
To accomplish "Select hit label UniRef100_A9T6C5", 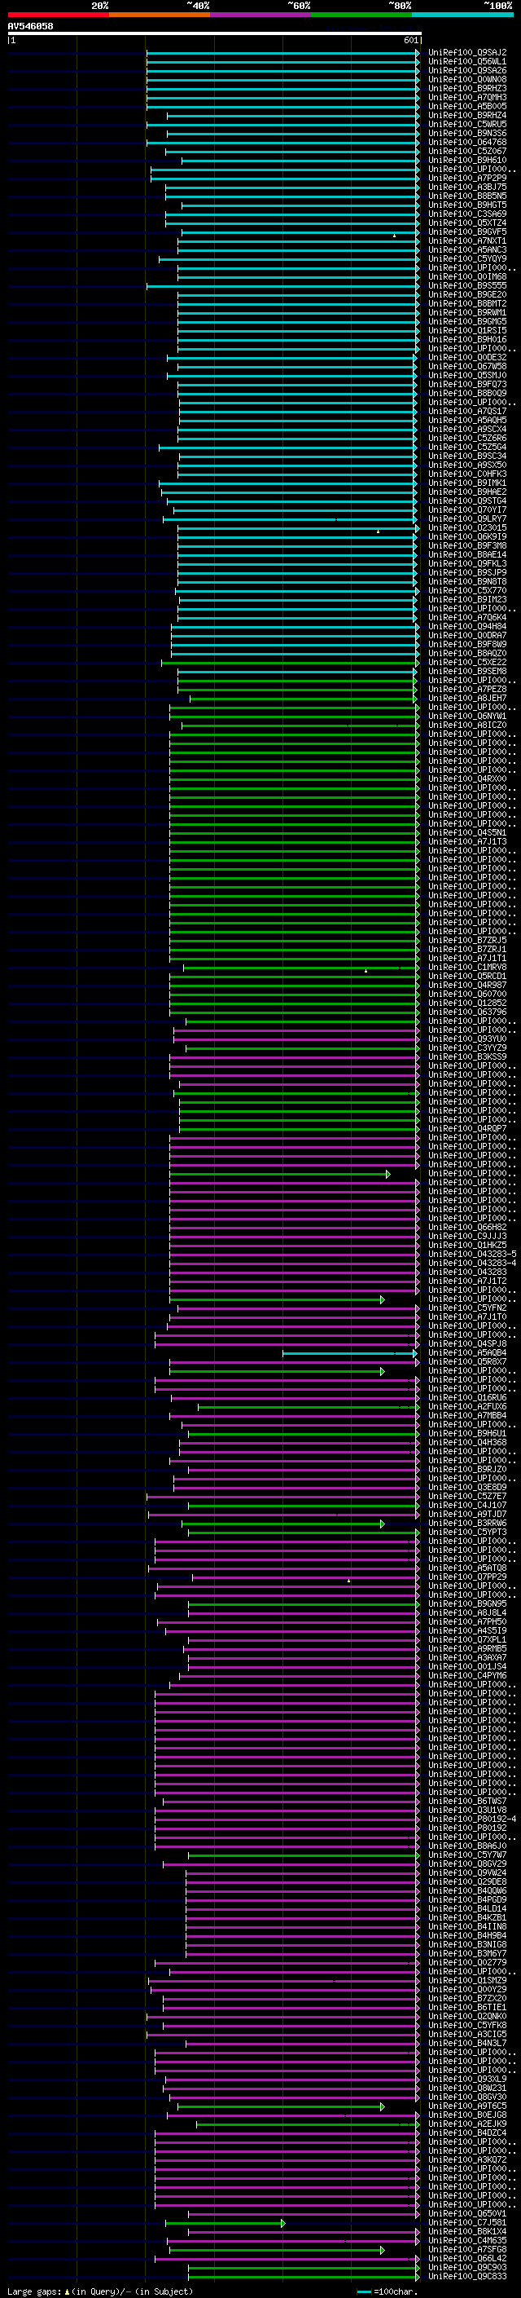I will click(467, 2106).
